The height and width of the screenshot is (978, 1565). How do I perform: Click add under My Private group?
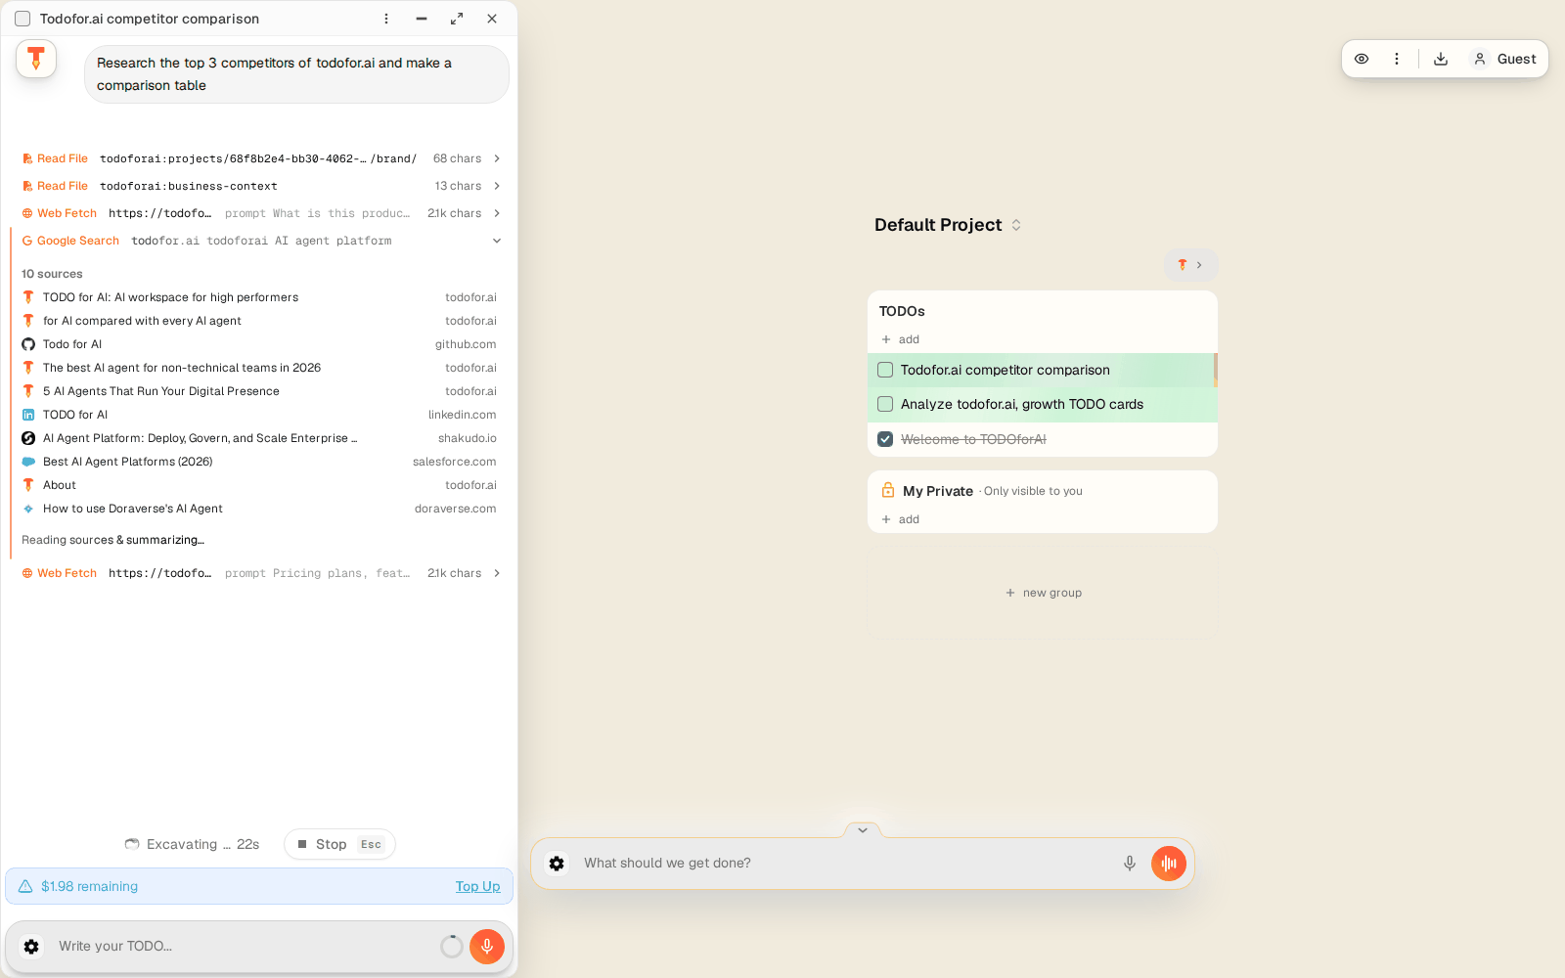click(x=901, y=519)
